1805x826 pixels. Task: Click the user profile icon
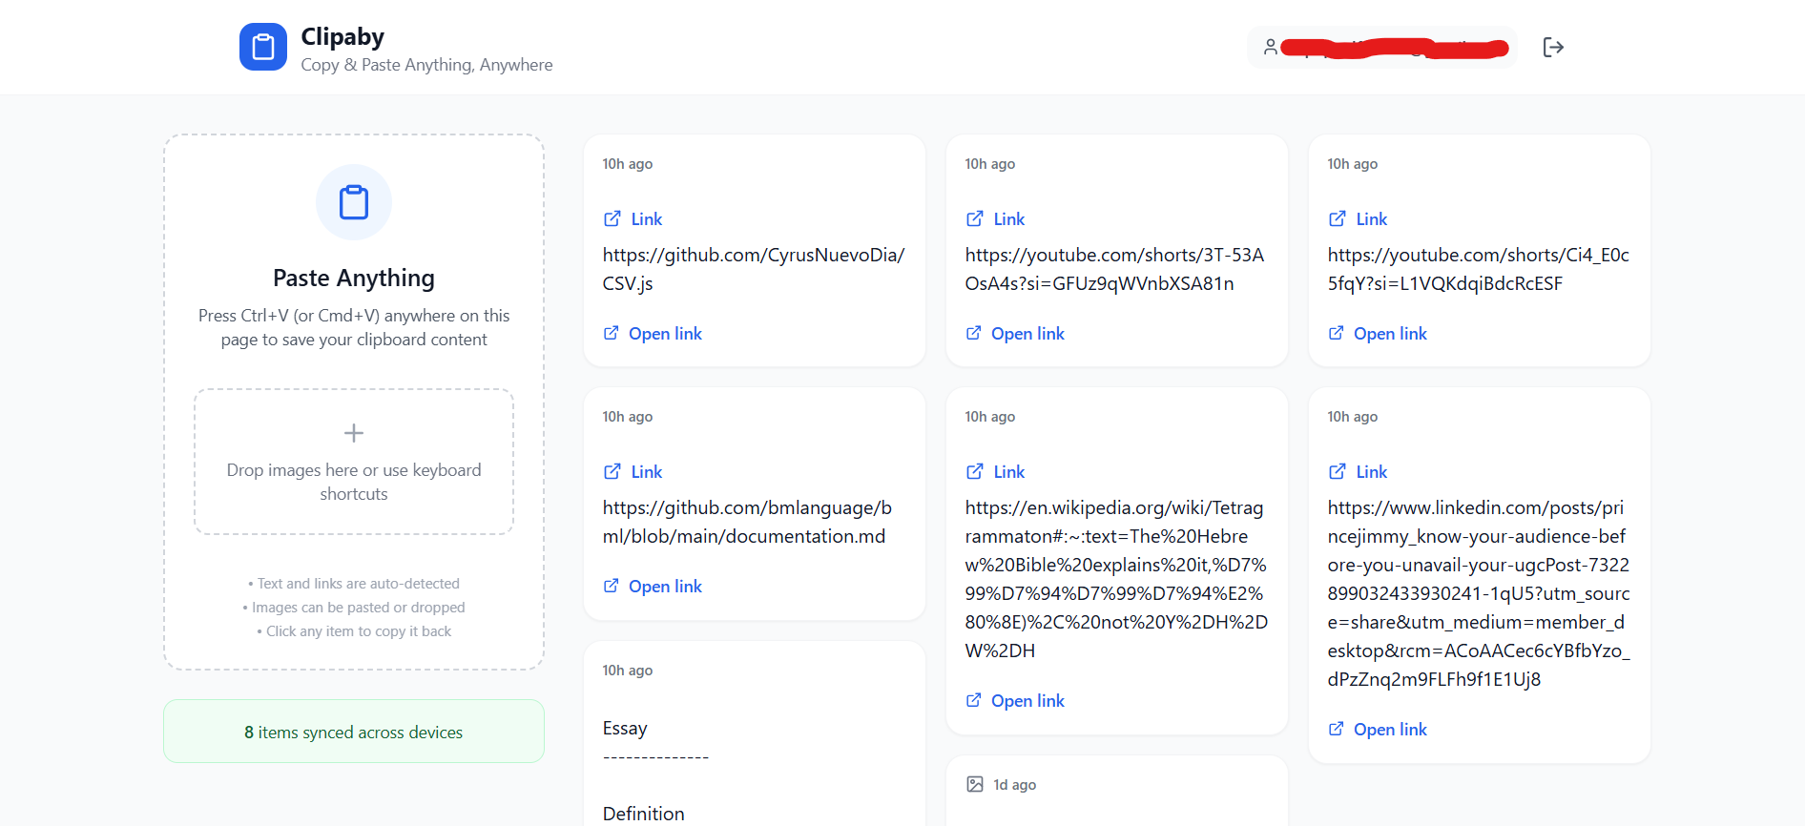[1270, 47]
